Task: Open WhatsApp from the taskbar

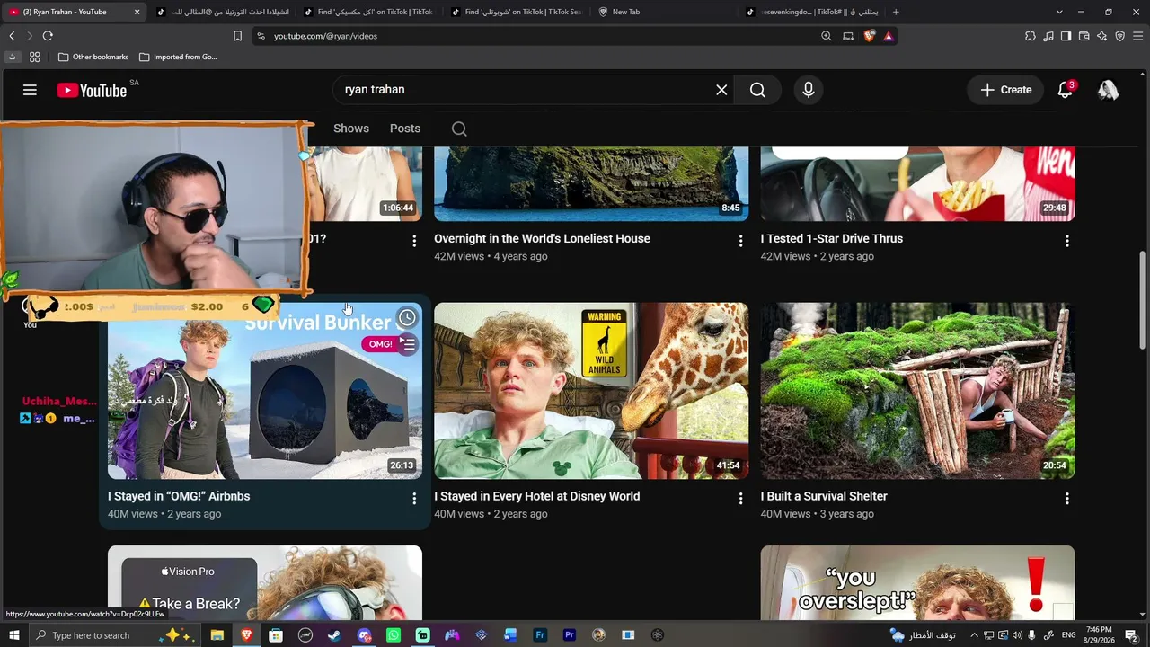Action: coord(394,635)
